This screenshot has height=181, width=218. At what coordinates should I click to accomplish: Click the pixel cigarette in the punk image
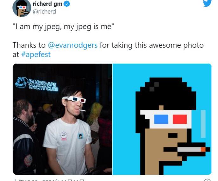[191, 149]
